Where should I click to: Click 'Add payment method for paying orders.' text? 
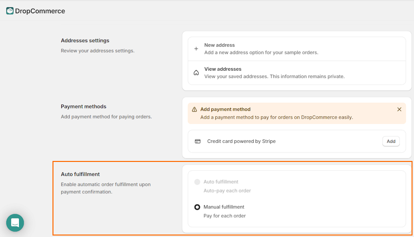pos(106,117)
